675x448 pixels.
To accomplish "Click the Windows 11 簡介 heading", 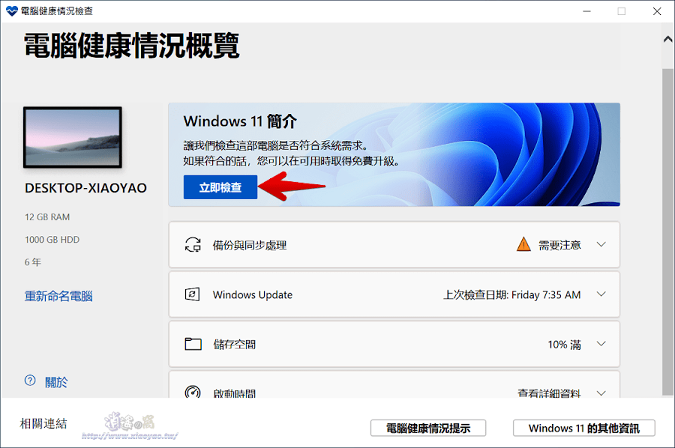I will click(240, 121).
